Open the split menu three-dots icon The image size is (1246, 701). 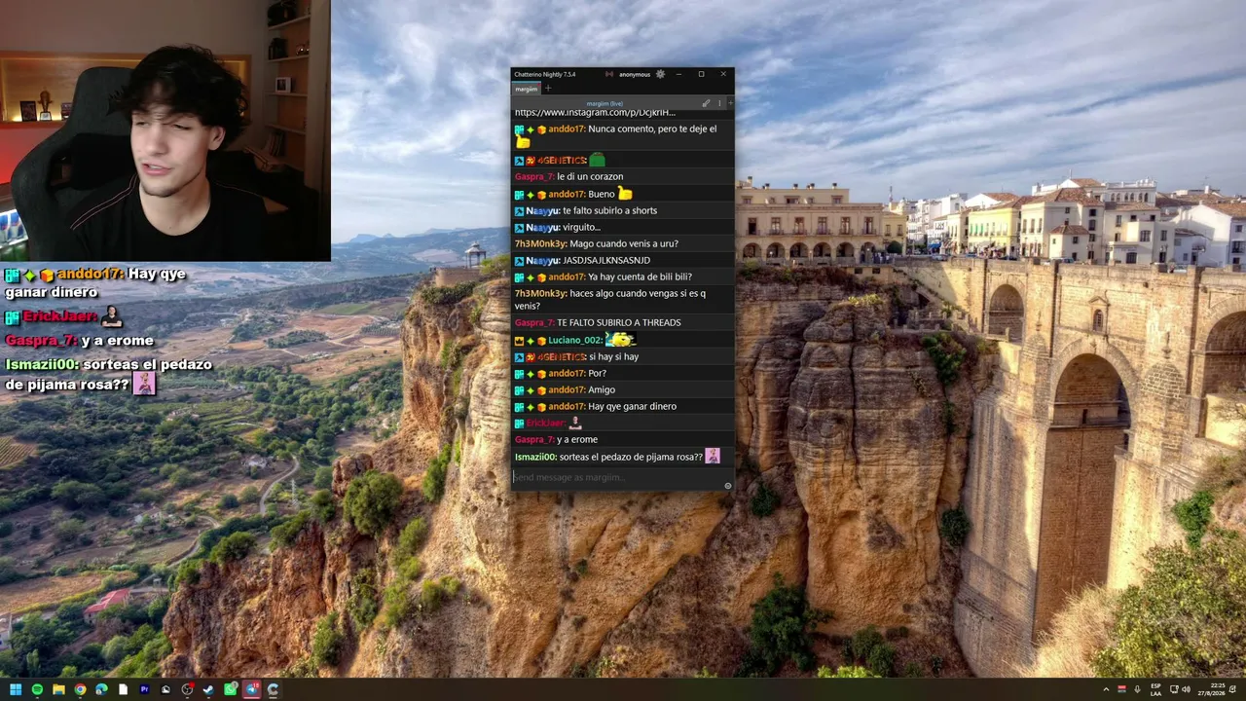click(x=719, y=103)
